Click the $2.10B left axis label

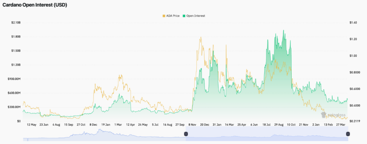tap(16, 23)
